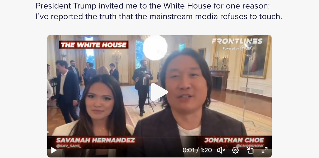Enable picture-in-picture mode
This screenshot has height=158, width=319.
(250, 150)
